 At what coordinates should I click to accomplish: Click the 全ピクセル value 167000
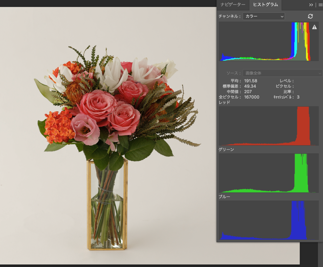coord(251,97)
